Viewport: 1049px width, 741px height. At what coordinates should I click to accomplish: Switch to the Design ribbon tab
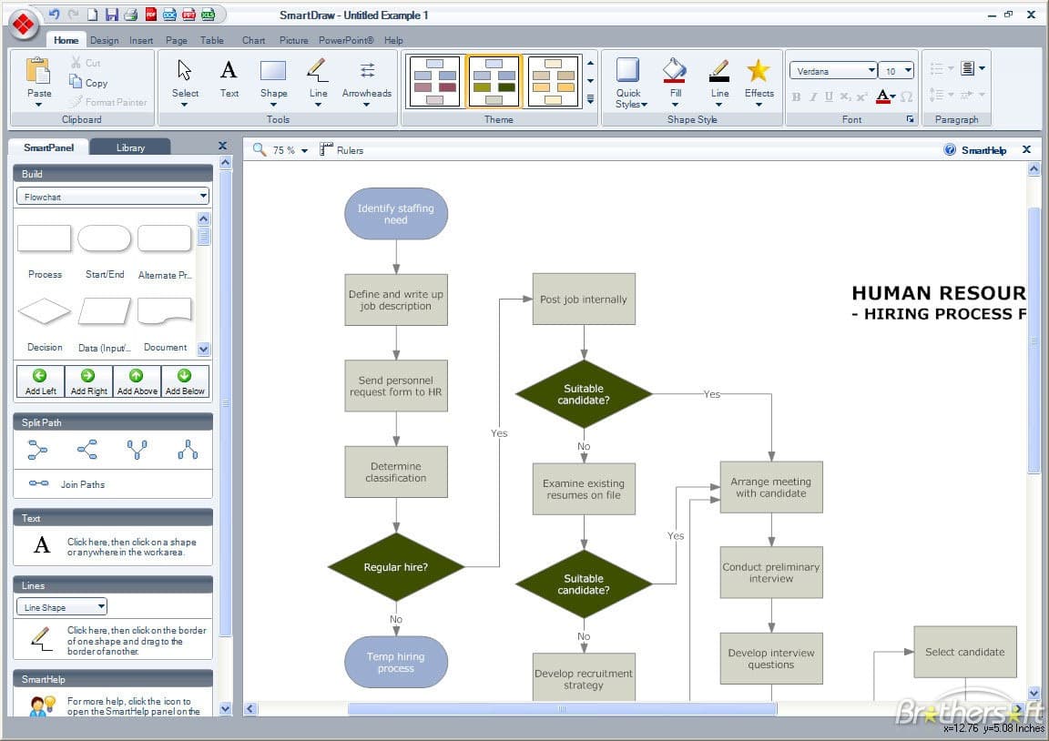(105, 40)
